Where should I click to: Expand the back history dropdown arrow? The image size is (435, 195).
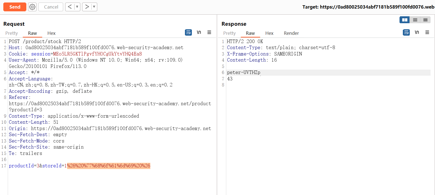pos(77,7)
